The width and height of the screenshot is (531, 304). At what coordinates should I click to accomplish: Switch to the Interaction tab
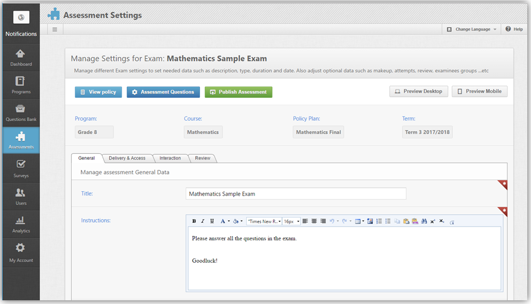pos(170,158)
